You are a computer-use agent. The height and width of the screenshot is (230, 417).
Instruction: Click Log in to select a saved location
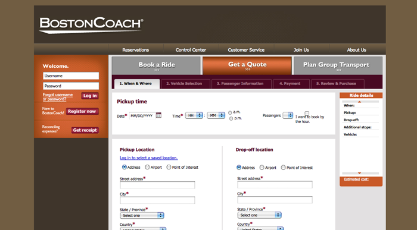(149, 158)
